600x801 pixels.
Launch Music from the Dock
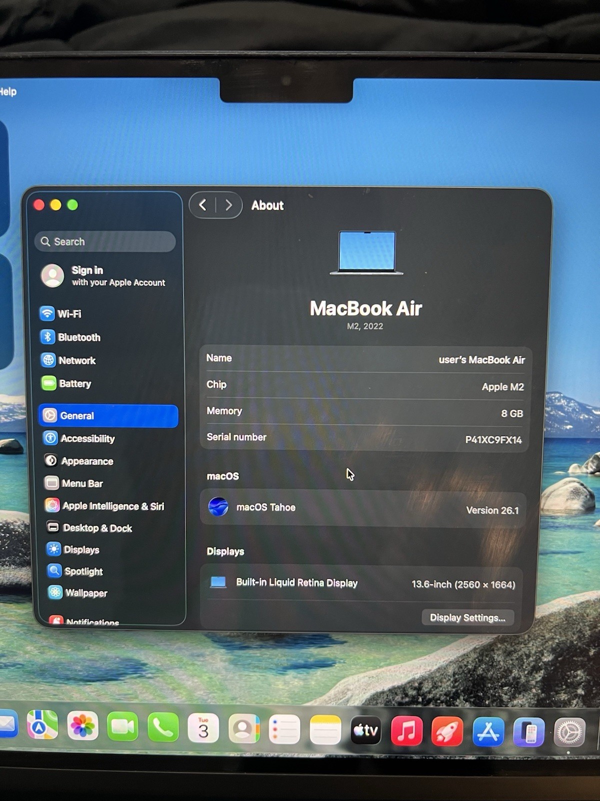coord(406,731)
